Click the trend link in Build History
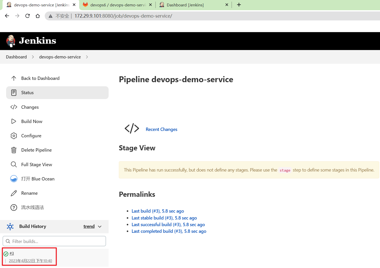The height and width of the screenshot is (268, 380). click(89, 226)
